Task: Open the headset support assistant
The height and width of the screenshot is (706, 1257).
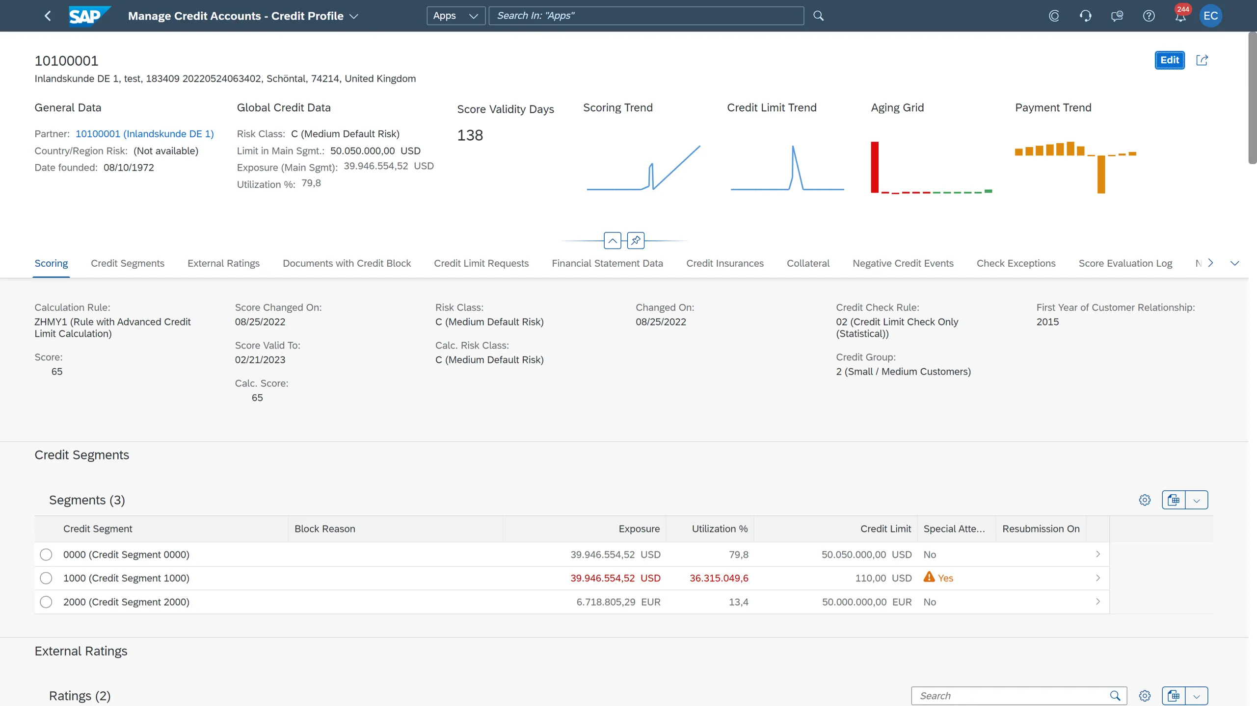Action: point(1086,15)
